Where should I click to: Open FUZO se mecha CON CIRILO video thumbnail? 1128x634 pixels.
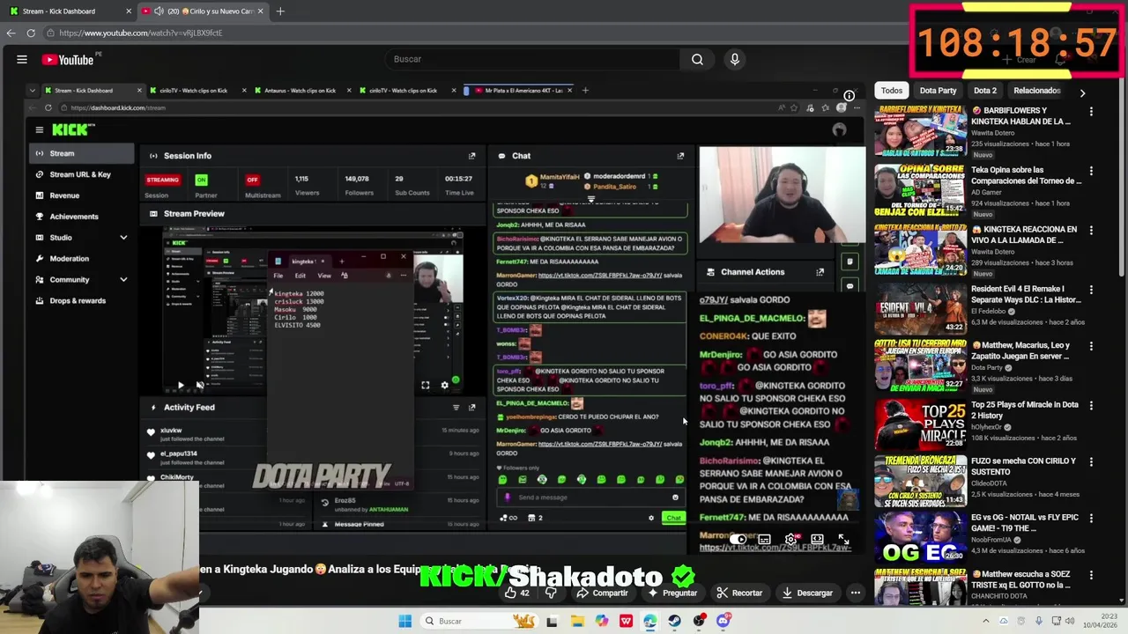[x=920, y=482]
